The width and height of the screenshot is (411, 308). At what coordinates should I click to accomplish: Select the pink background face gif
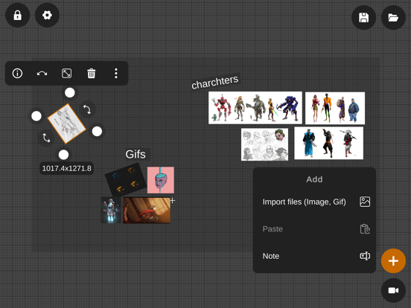pyautogui.click(x=161, y=180)
